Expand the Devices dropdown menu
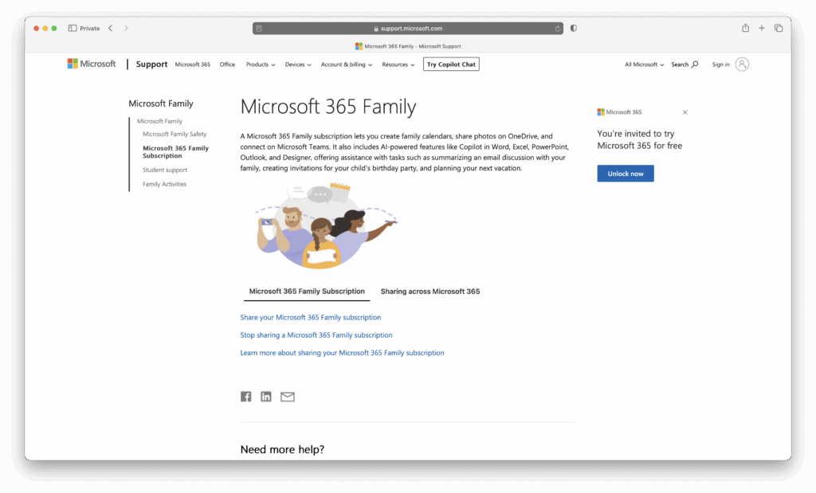816x493 pixels. [298, 65]
